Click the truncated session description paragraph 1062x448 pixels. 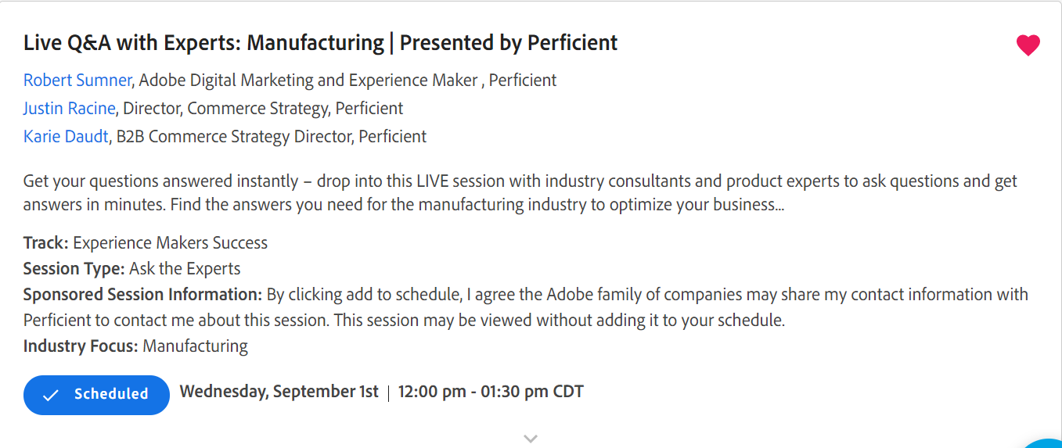[x=520, y=193]
